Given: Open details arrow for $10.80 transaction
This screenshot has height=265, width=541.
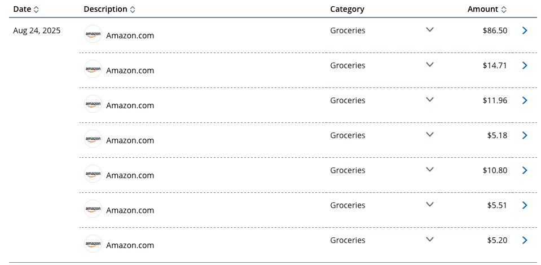Looking at the screenshot, I should [525, 170].
